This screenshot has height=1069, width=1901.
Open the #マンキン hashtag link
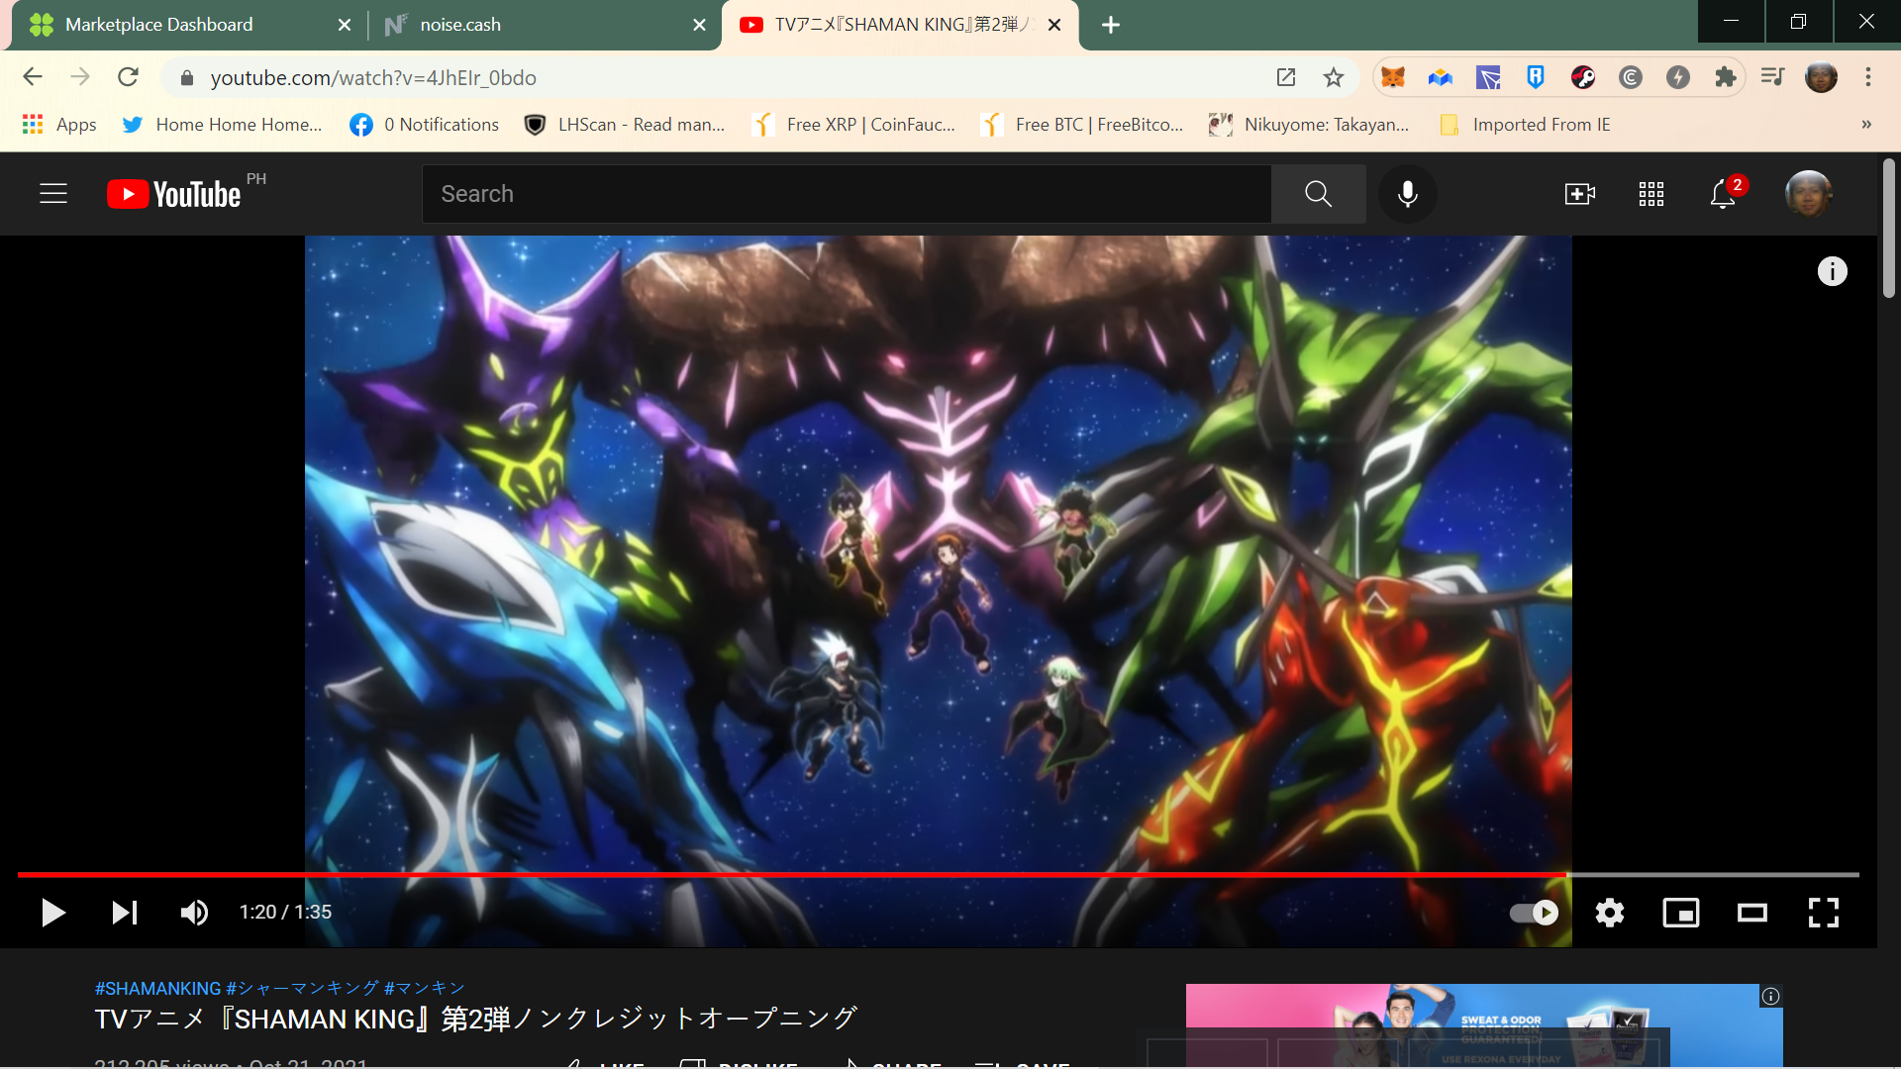coord(425,988)
